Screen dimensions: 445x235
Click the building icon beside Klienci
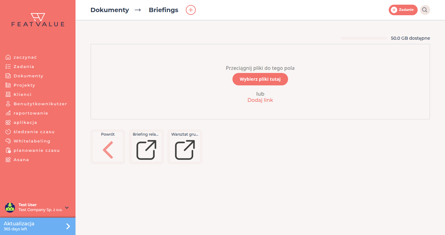pyautogui.click(x=8, y=94)
